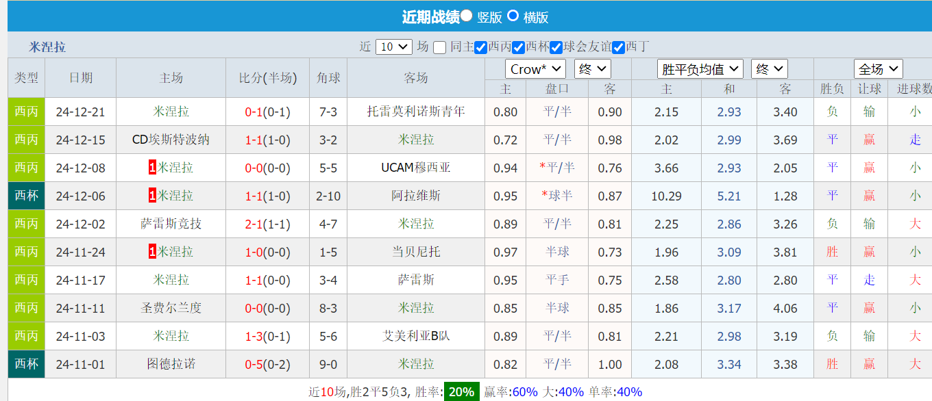This screenshot has height=401, width=932.
Task: Open the 胜平负均值 dropdown
Action: (700, 68)
